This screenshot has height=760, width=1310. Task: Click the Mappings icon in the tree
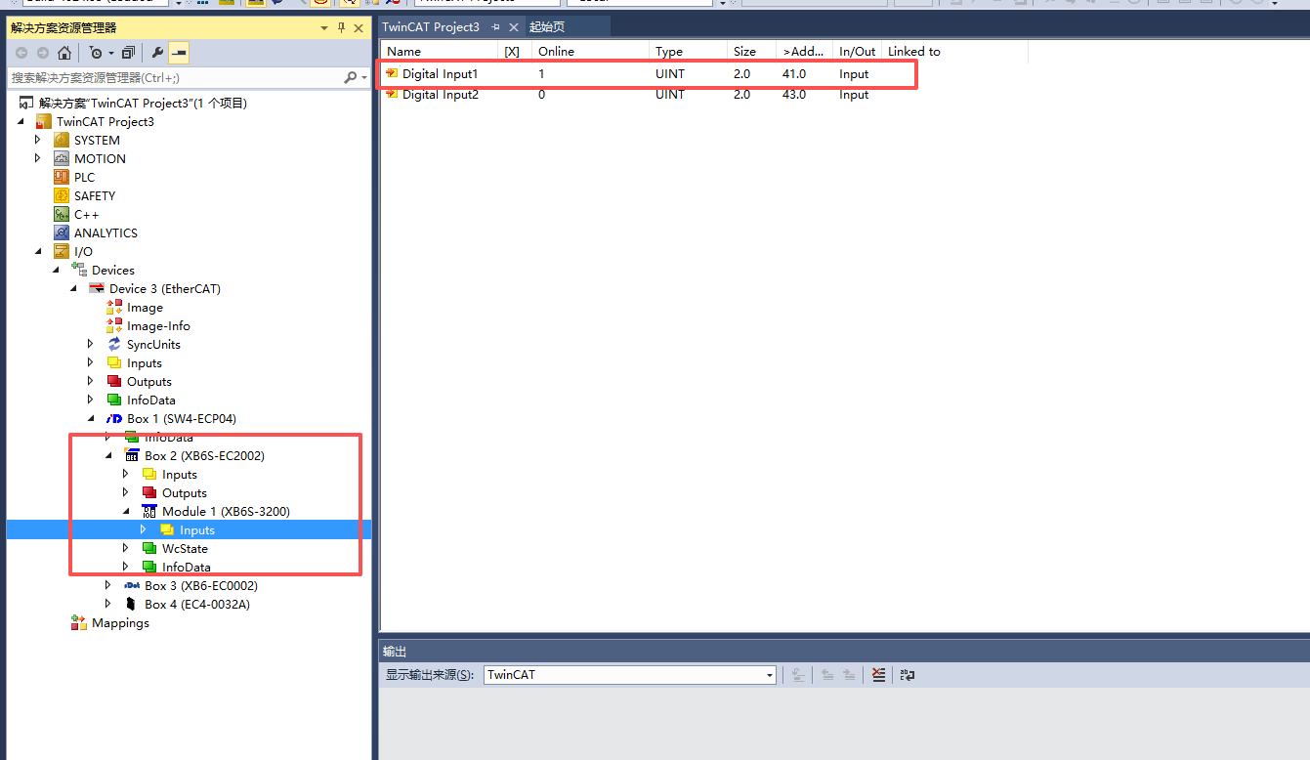(x=79, y=623)
